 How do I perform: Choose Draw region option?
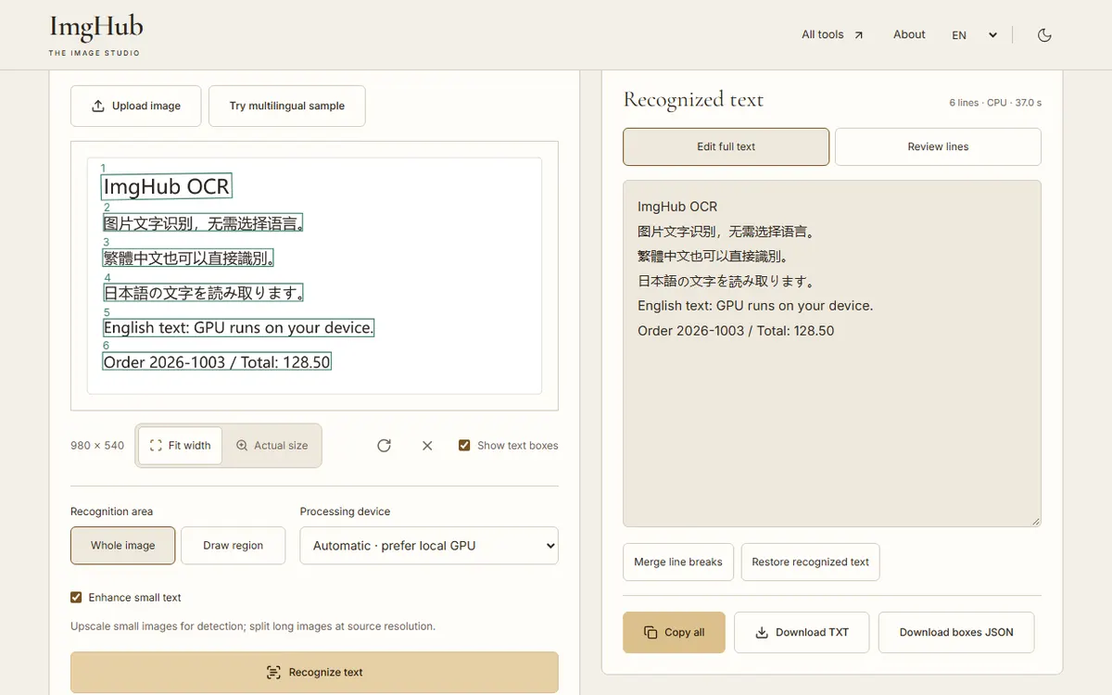[234, 546]
